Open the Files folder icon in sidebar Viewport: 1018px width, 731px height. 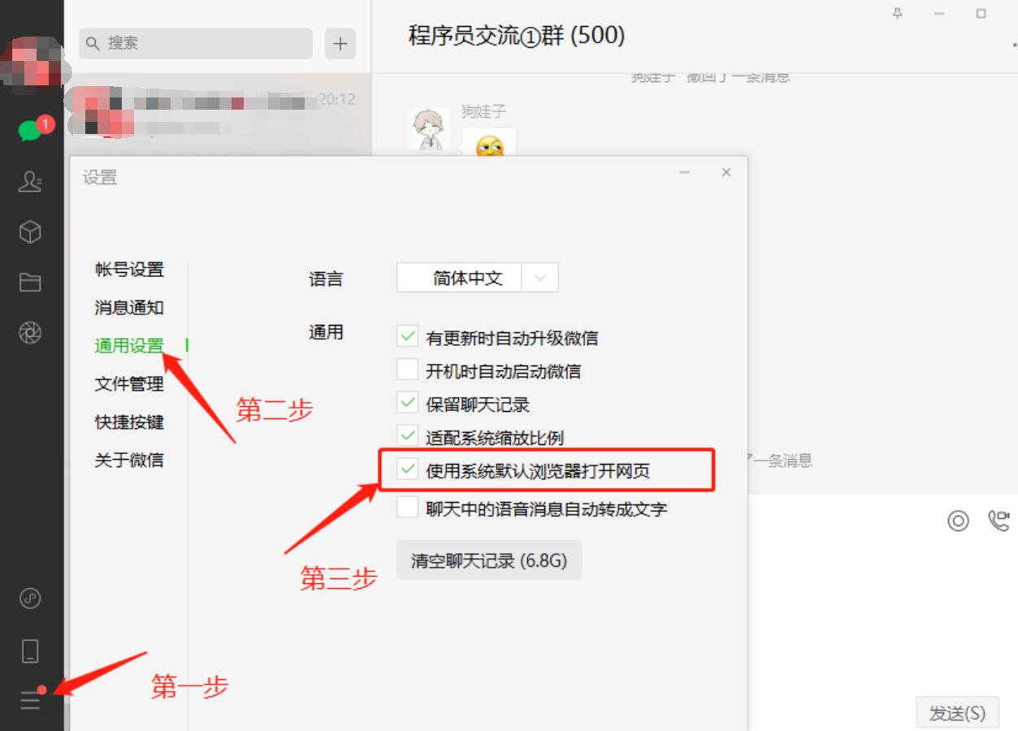pos(30,282)
